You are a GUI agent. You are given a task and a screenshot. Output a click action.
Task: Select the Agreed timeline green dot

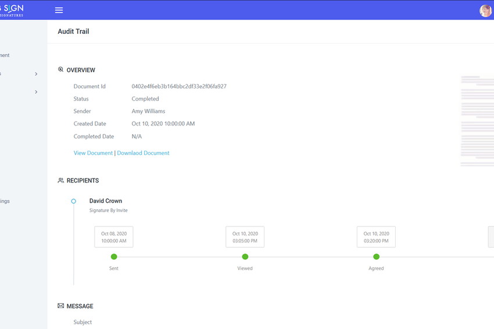(x=376, y=257)
